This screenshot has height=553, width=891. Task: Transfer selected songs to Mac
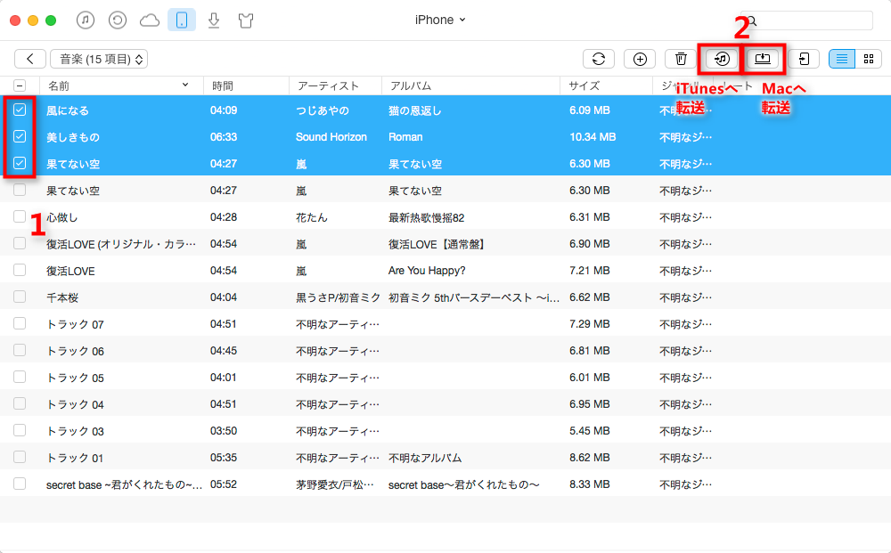tap(763, 59)
